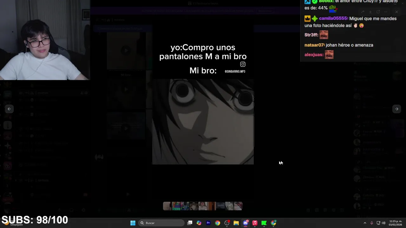Switch to Discord on the taskbar

click(246, 223)
